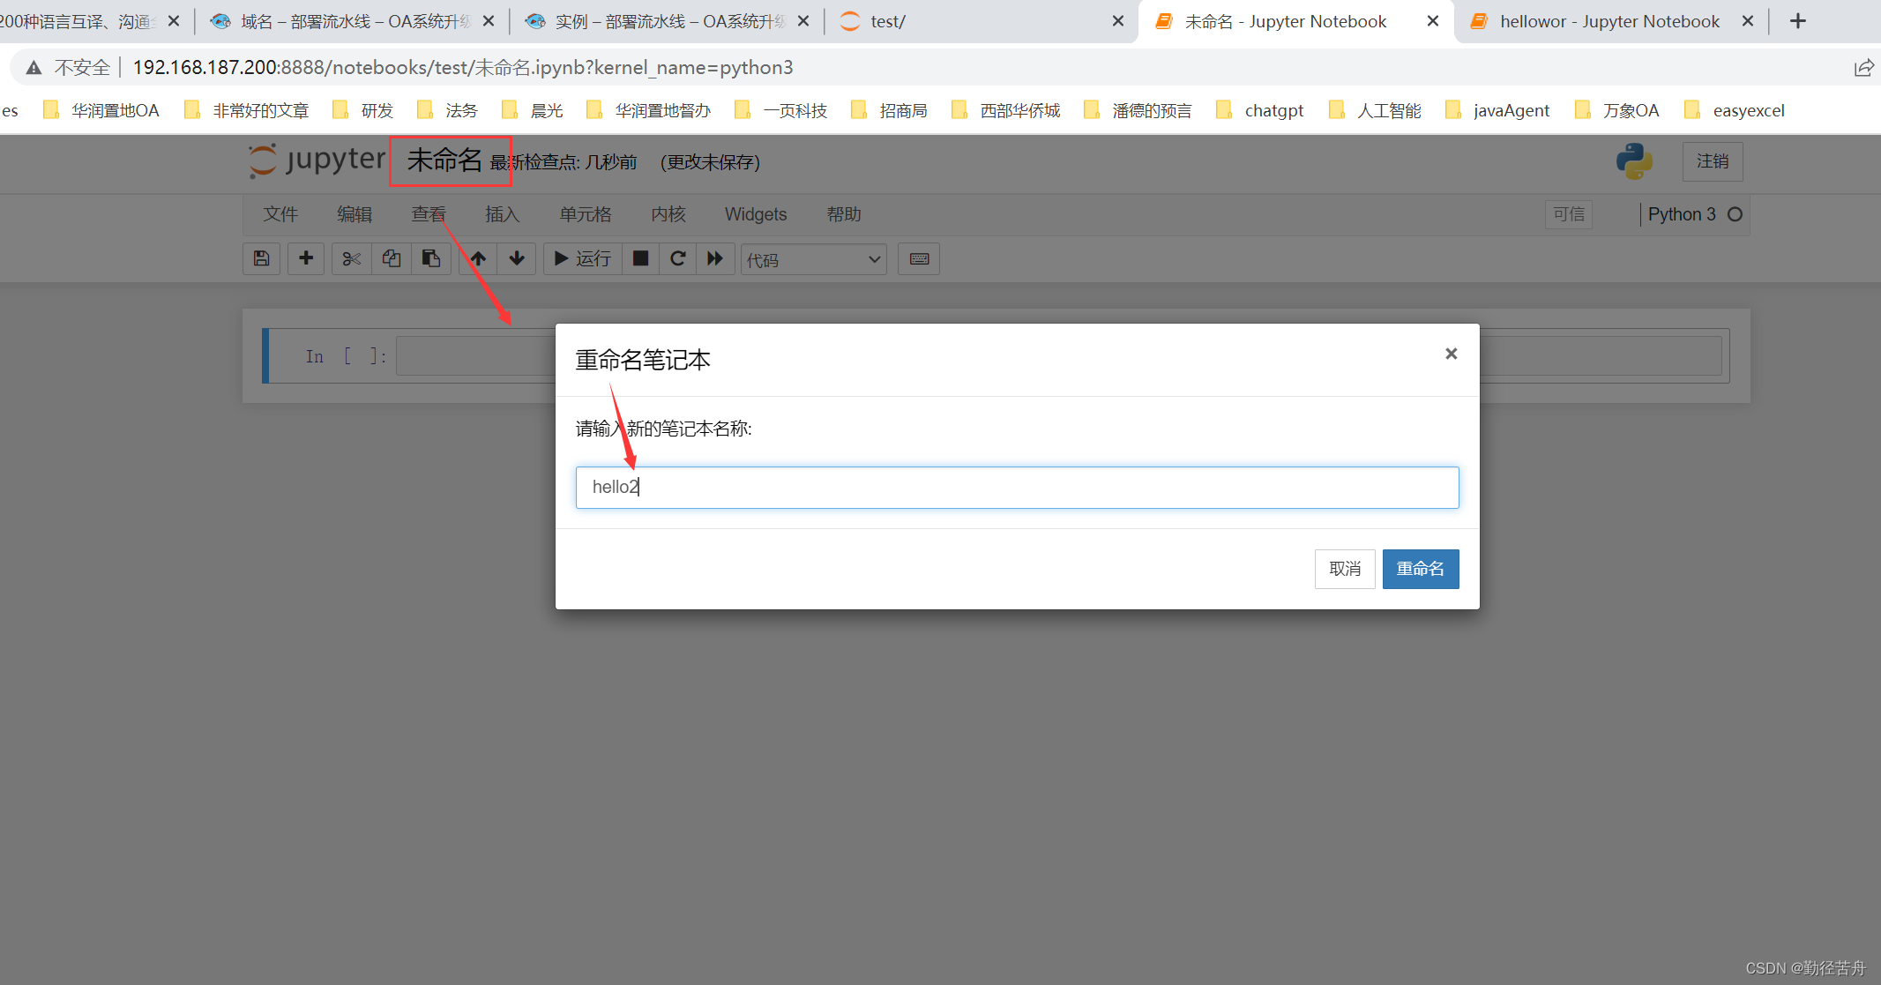Screen dimensions: 1881x985
Task: Click the notebook name input field
Action: click(x=1018, y=488)
